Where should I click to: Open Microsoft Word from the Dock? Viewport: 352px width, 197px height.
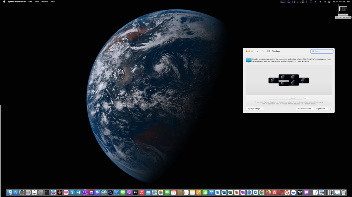coord(224,192)
